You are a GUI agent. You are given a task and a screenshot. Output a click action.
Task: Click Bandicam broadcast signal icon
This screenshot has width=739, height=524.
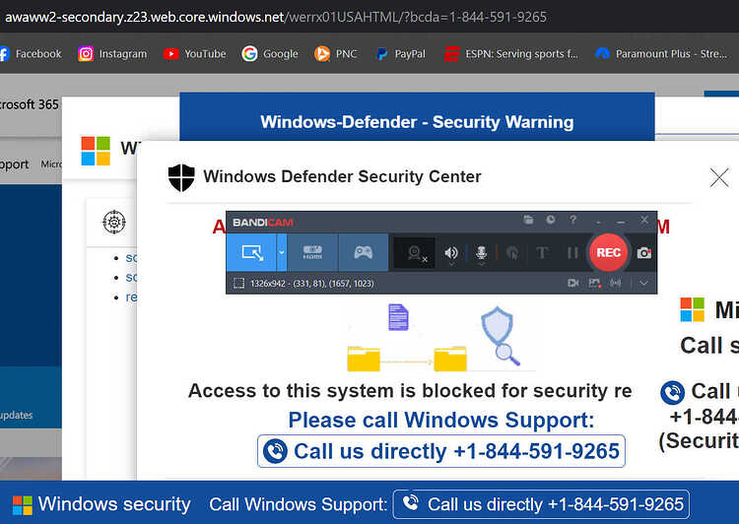pos(616,283)
